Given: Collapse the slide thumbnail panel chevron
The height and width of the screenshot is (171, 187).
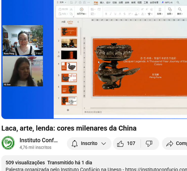Looking at the screenshot, I should click(78, 22).
